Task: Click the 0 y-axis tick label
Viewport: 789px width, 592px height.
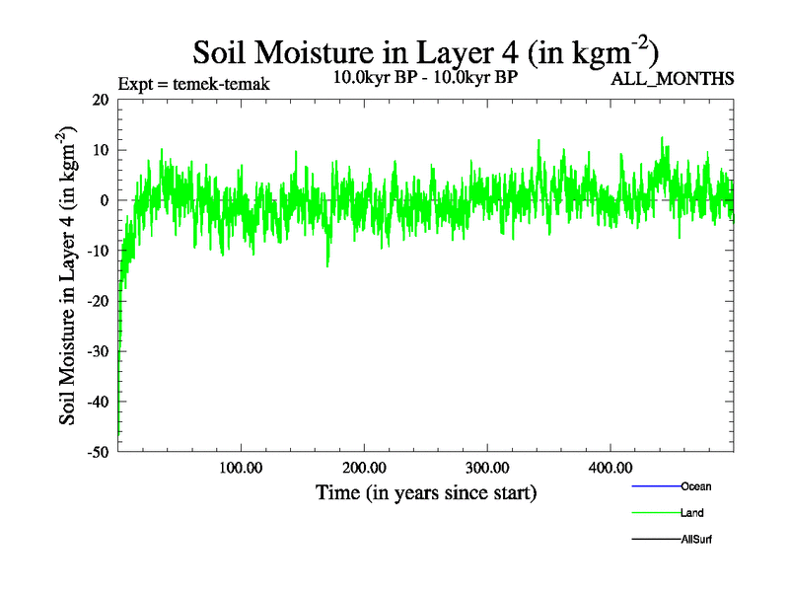Action: [105, 200]
